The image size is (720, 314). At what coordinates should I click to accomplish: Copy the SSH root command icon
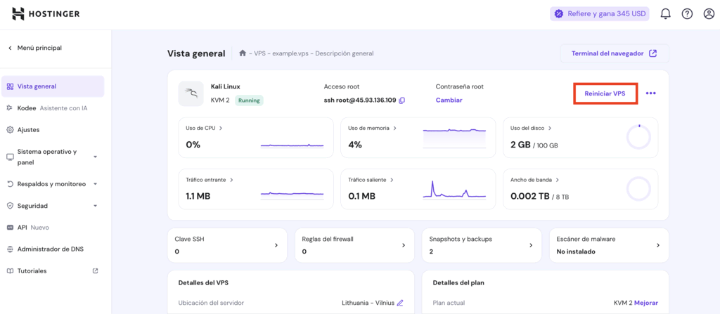[402, 100]
